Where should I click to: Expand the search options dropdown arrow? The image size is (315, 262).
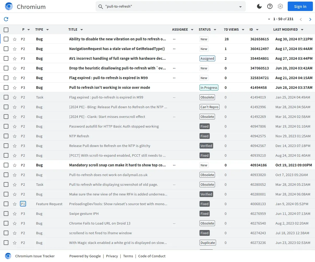point(240,7)
